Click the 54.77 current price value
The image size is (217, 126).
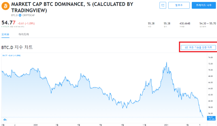click(8, 23)
